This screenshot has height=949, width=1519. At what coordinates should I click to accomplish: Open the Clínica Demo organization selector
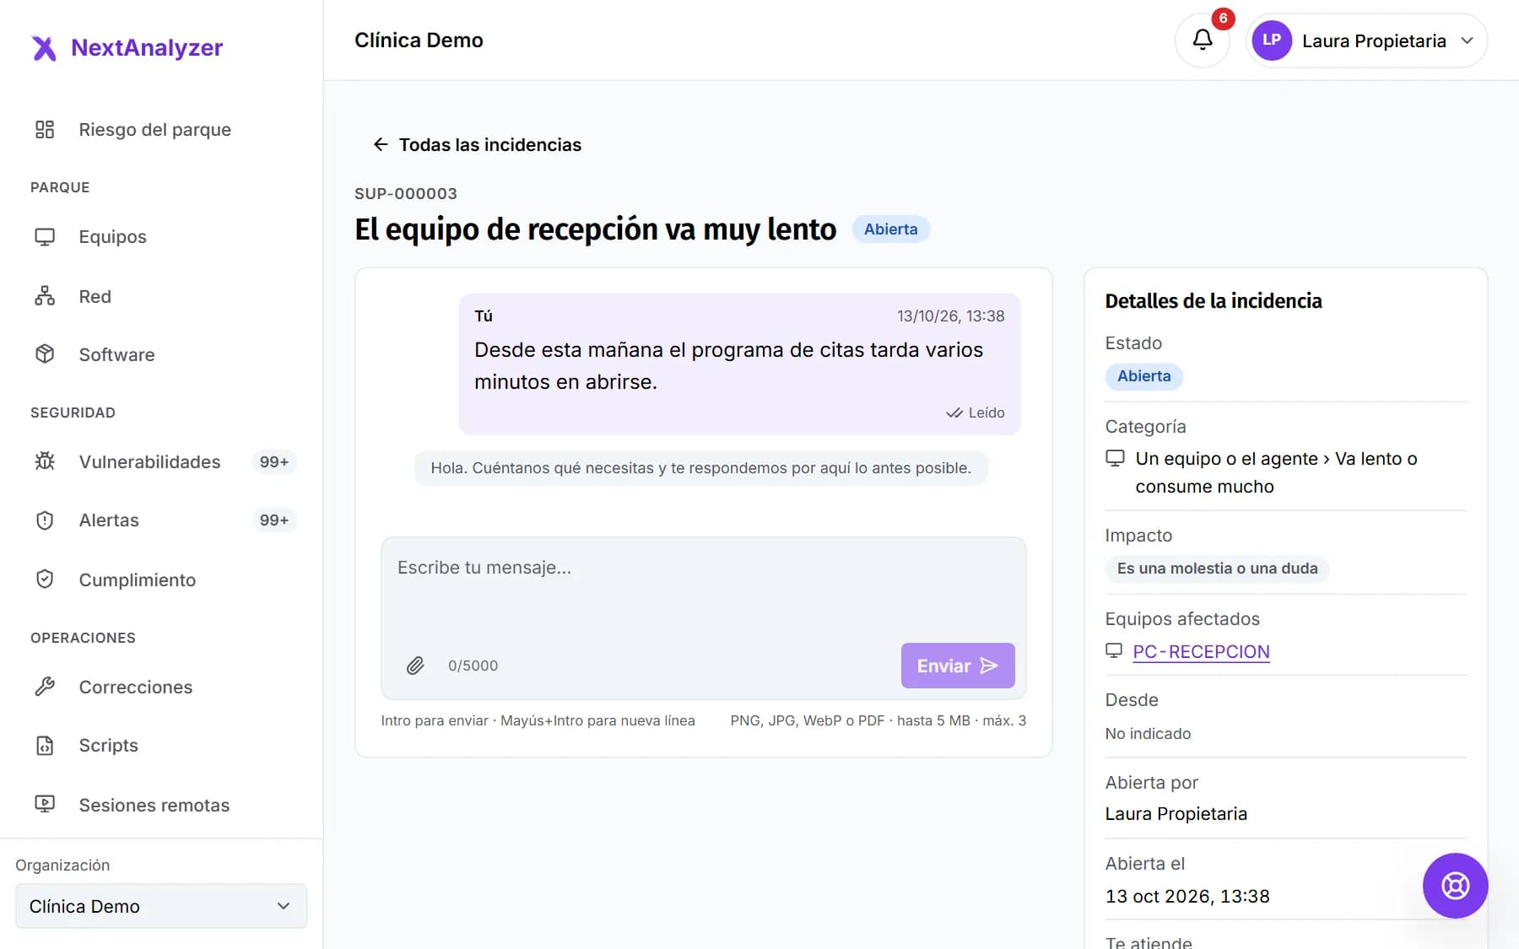pyautogui.click(x=161, y=906)
